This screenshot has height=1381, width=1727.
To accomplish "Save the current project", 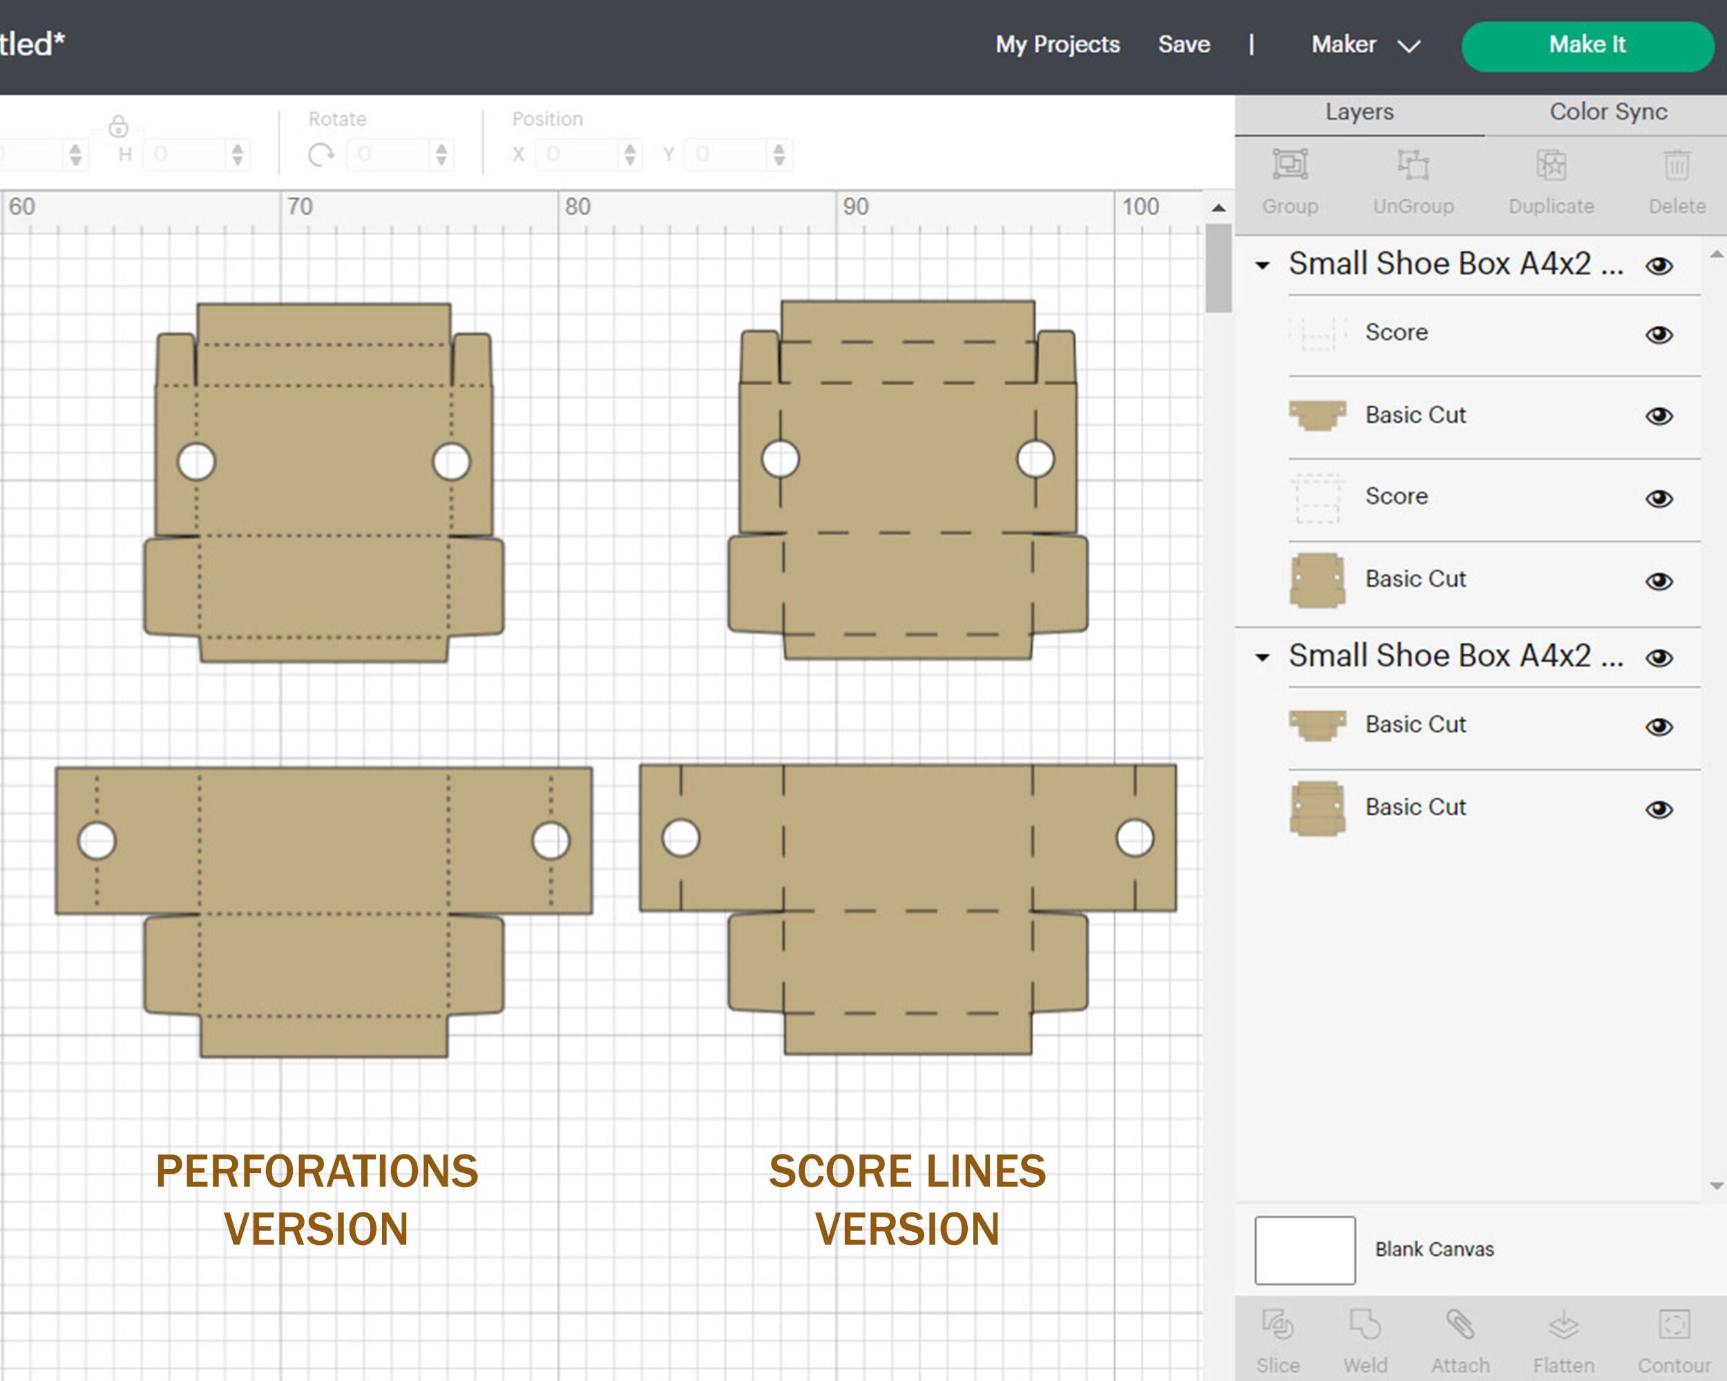I will (x=1184, y=45).
